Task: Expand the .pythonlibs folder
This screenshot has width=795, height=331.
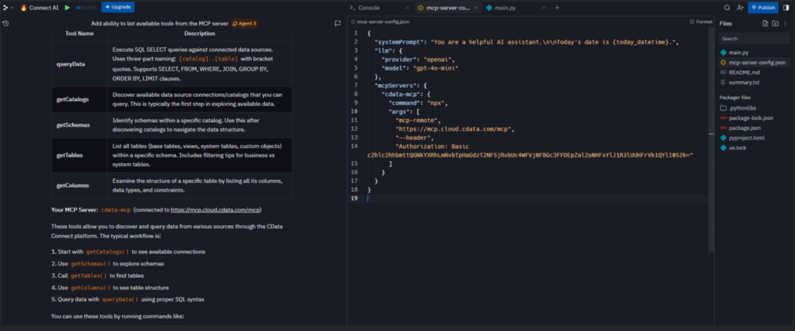Action: click(x=742, y=108)
